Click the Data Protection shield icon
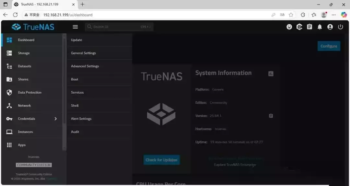Viewport: 350px width, 186px height. pos(9,92)
